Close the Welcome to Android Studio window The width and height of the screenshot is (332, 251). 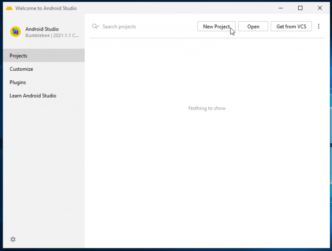pyautogui.click(x=320, y=8)
